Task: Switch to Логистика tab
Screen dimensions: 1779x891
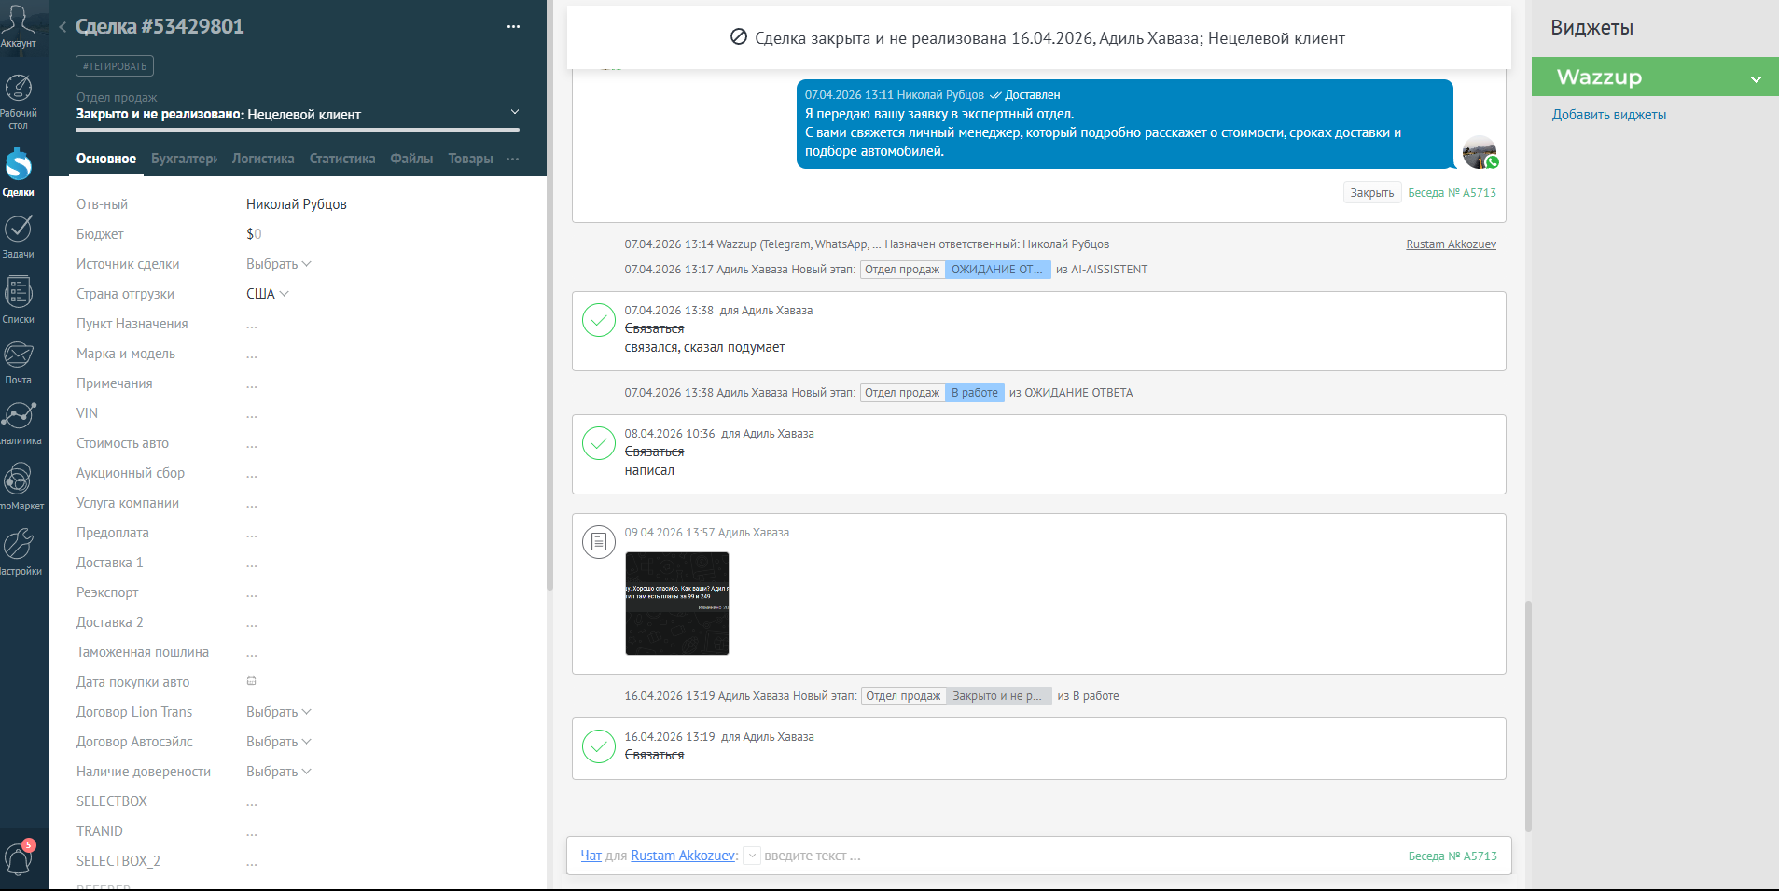Action: [263, 159]
